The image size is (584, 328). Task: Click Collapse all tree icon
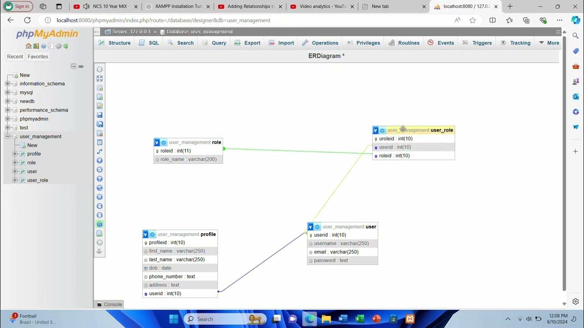(73, 66)
